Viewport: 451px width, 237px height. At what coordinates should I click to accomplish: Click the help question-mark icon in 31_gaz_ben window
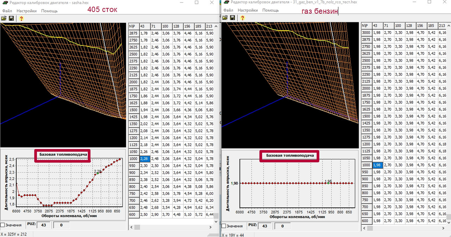tap(242, 18)
